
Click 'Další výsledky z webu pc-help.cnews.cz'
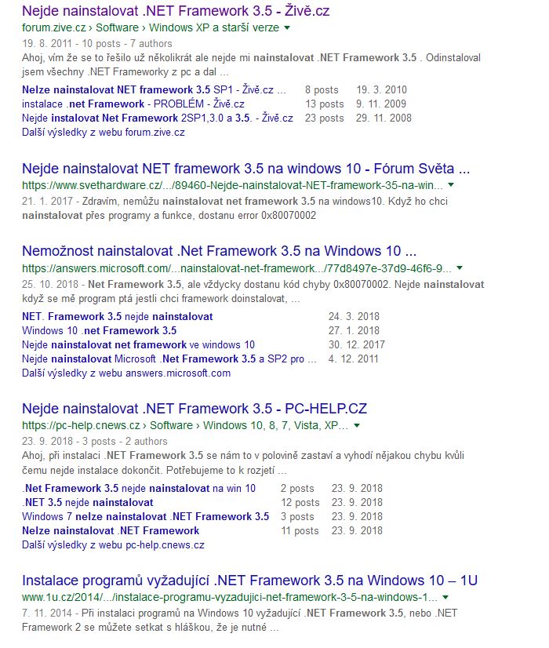pos(113,545)
